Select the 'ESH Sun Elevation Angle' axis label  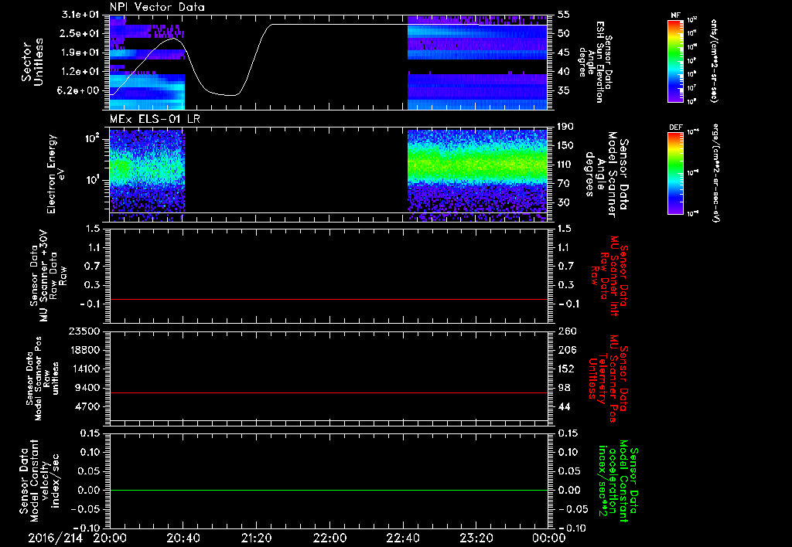(595, 62)
